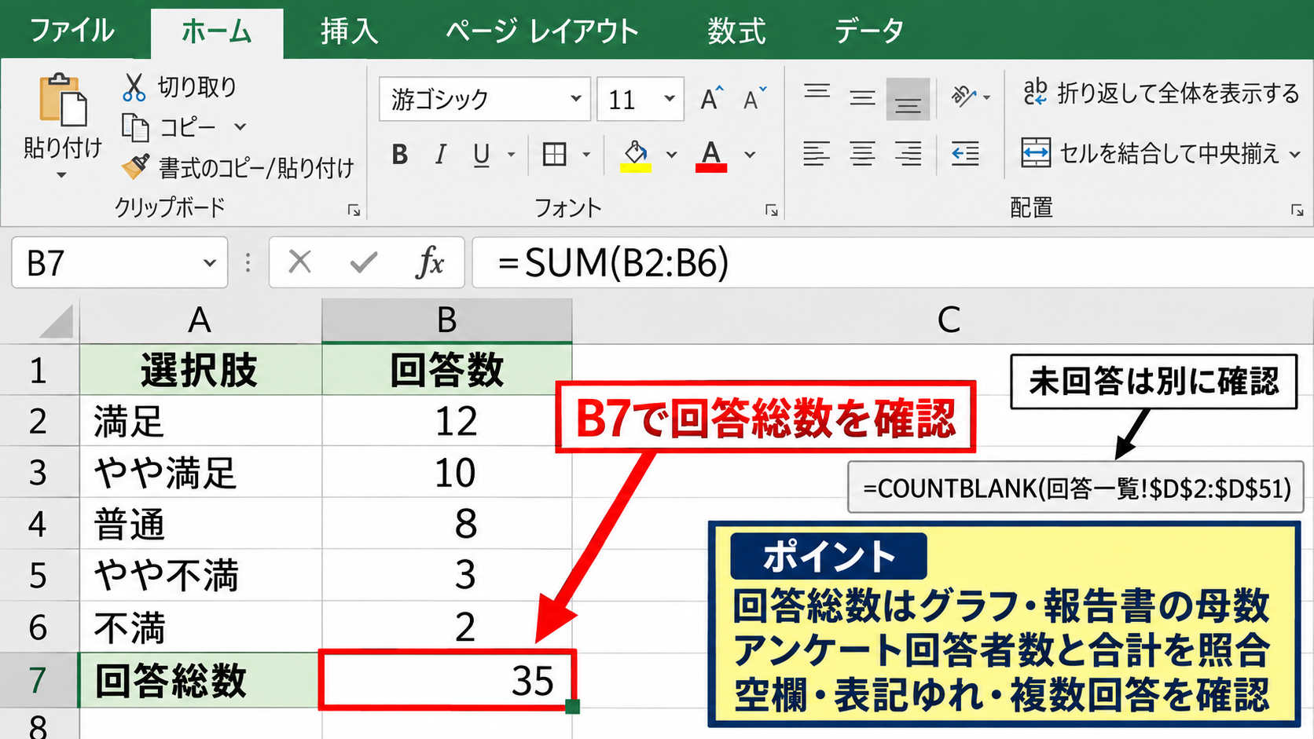Center text horizontally in the cell
Screen dimensions: 1314x739
pyautogui.click(x=862, y=153)
